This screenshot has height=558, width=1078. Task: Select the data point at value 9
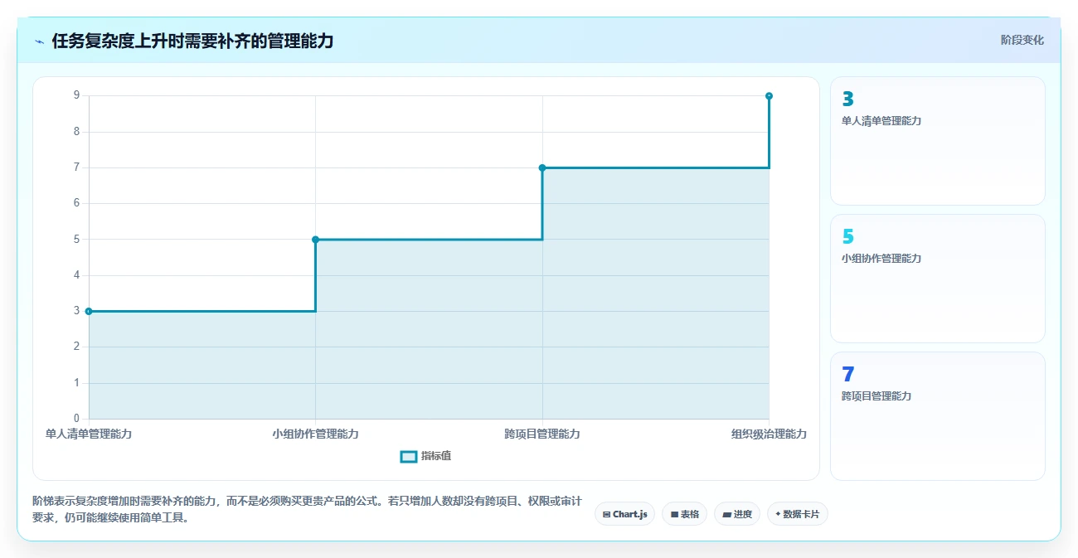(x=769, y=96)
